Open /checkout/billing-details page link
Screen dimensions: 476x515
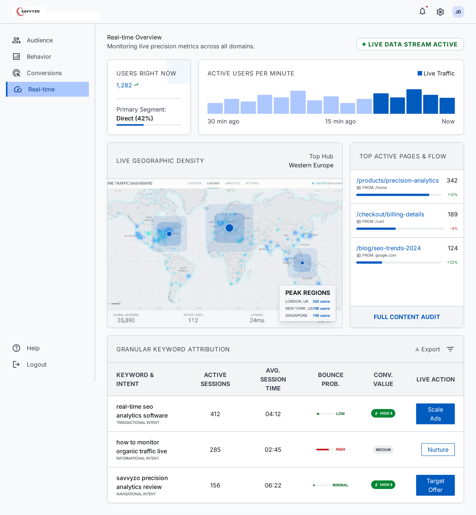[390, 215]
